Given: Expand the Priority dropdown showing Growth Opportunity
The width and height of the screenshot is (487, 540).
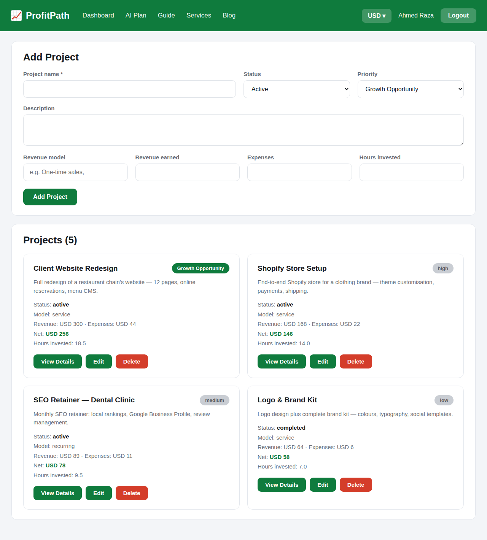Looking at the screenshot, I should click(411, 89).
